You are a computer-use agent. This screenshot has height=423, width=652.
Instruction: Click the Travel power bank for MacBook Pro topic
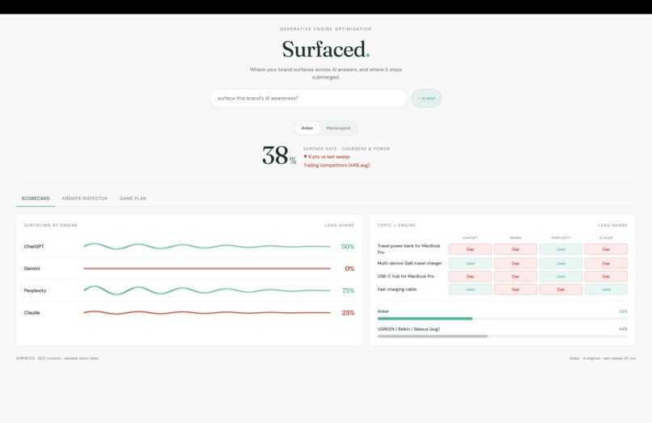coord(409,249)
